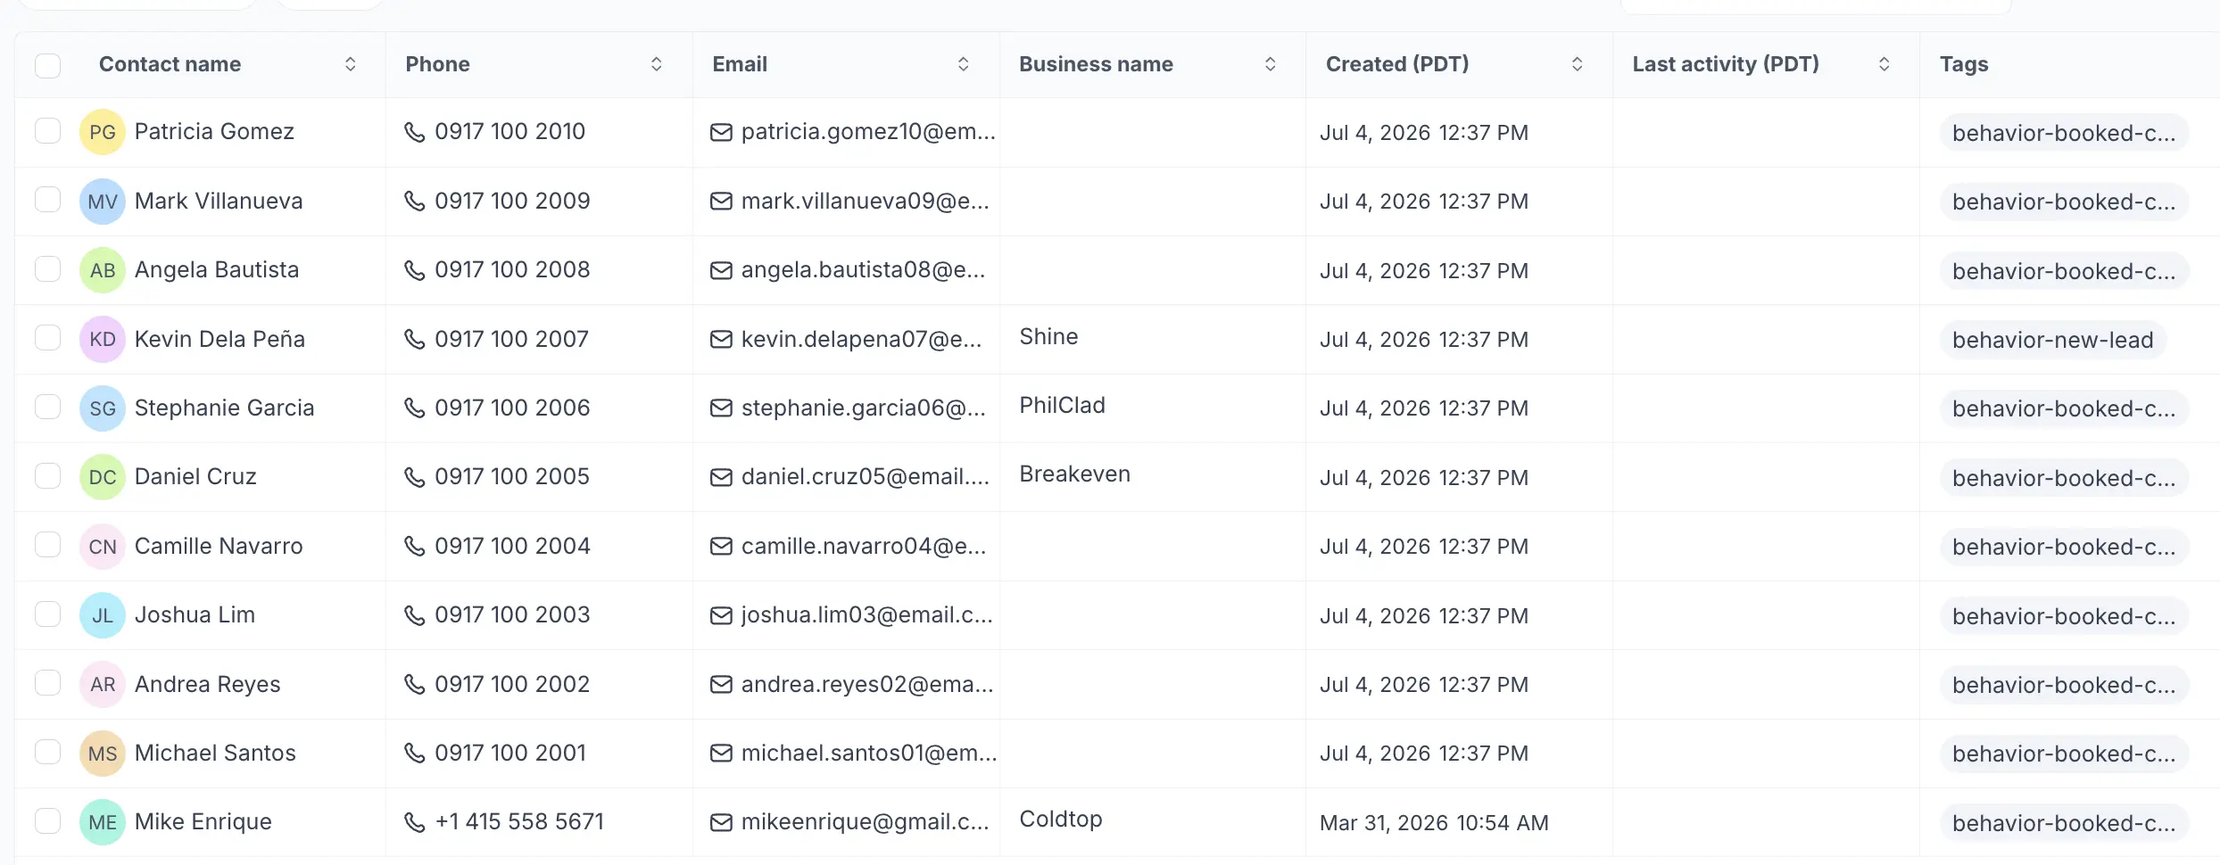Viewport: 2220px width, 865px height.
Task: Open contact Camille Navarro
Action: pyautogui.click(x=219, y=546)
